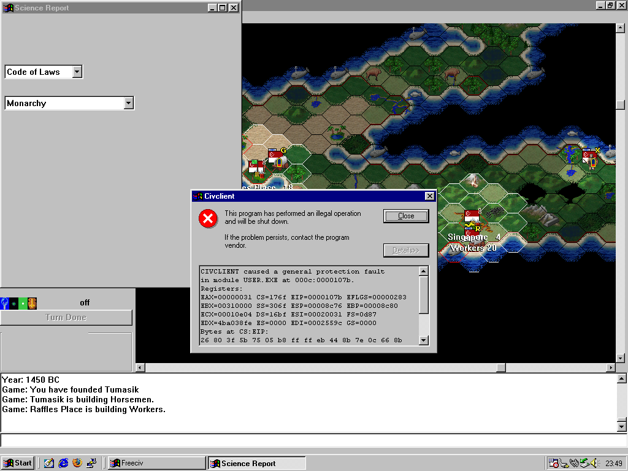
Task: Click the first quick launch notepad icon
Action: pyautogui.click(x=49, y=463)
